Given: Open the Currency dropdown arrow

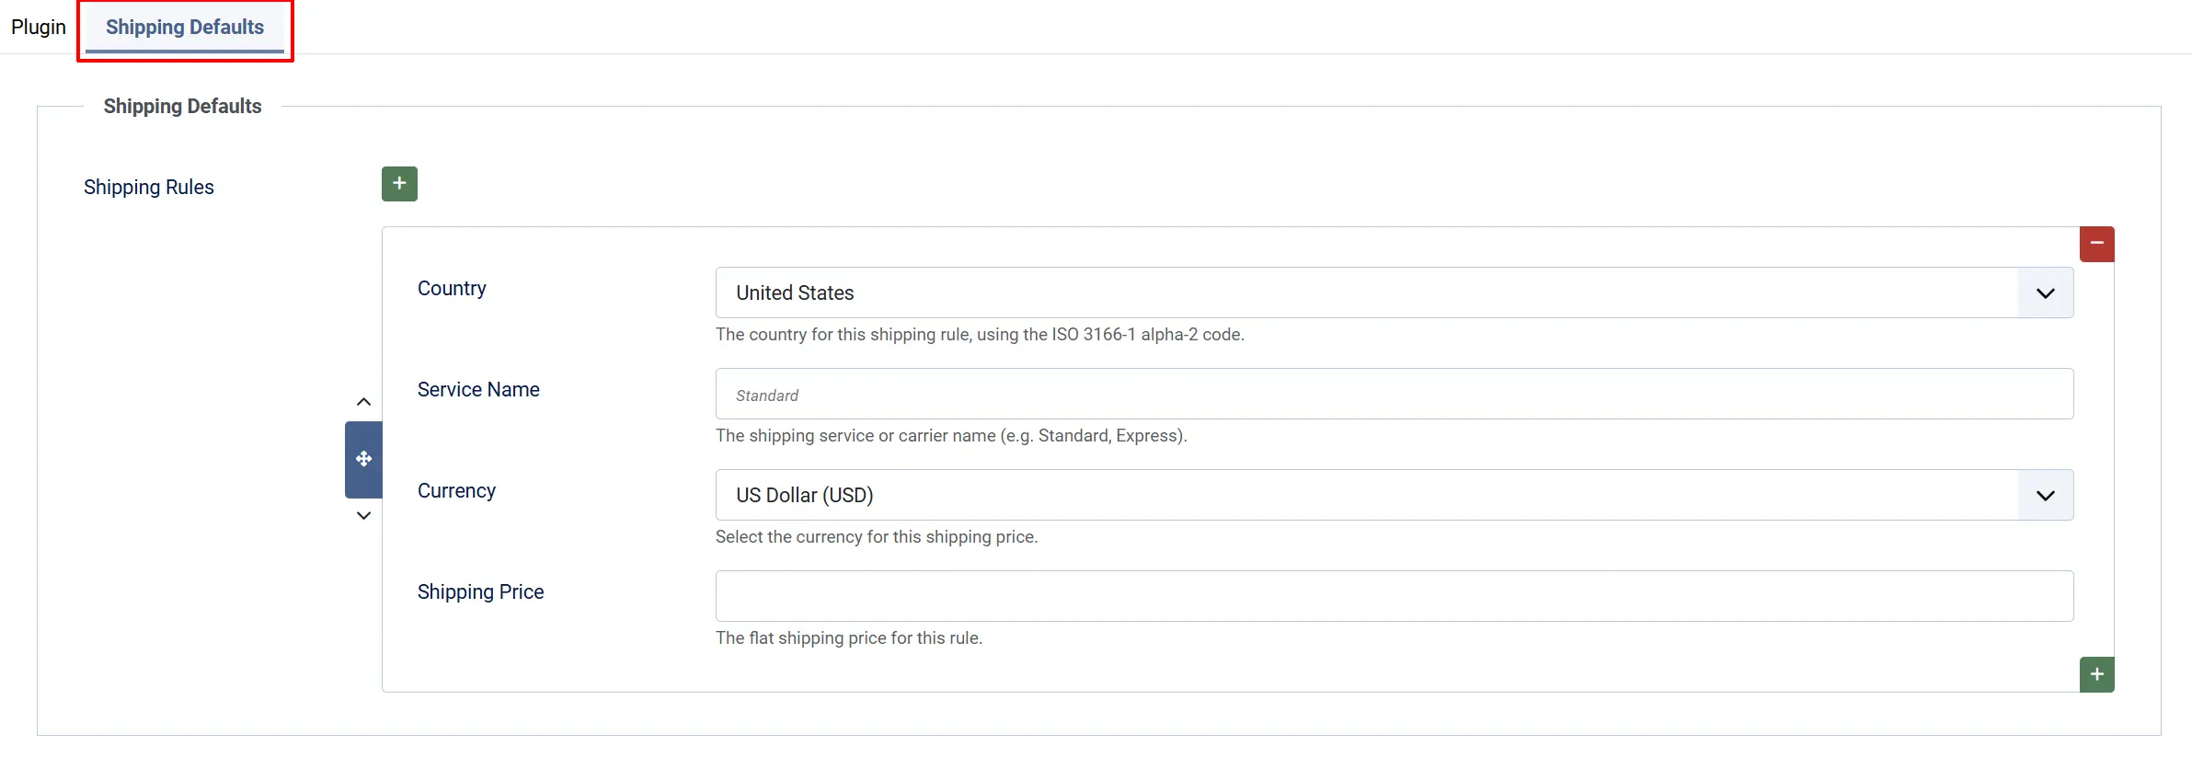Looking at the screenshot, I should [2045, 495].
